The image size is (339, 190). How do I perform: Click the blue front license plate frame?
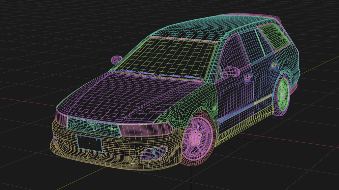pos(89,143)
